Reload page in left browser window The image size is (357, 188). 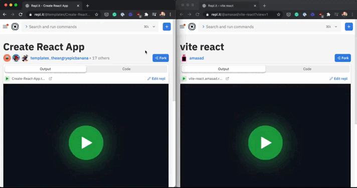point(21,14)
